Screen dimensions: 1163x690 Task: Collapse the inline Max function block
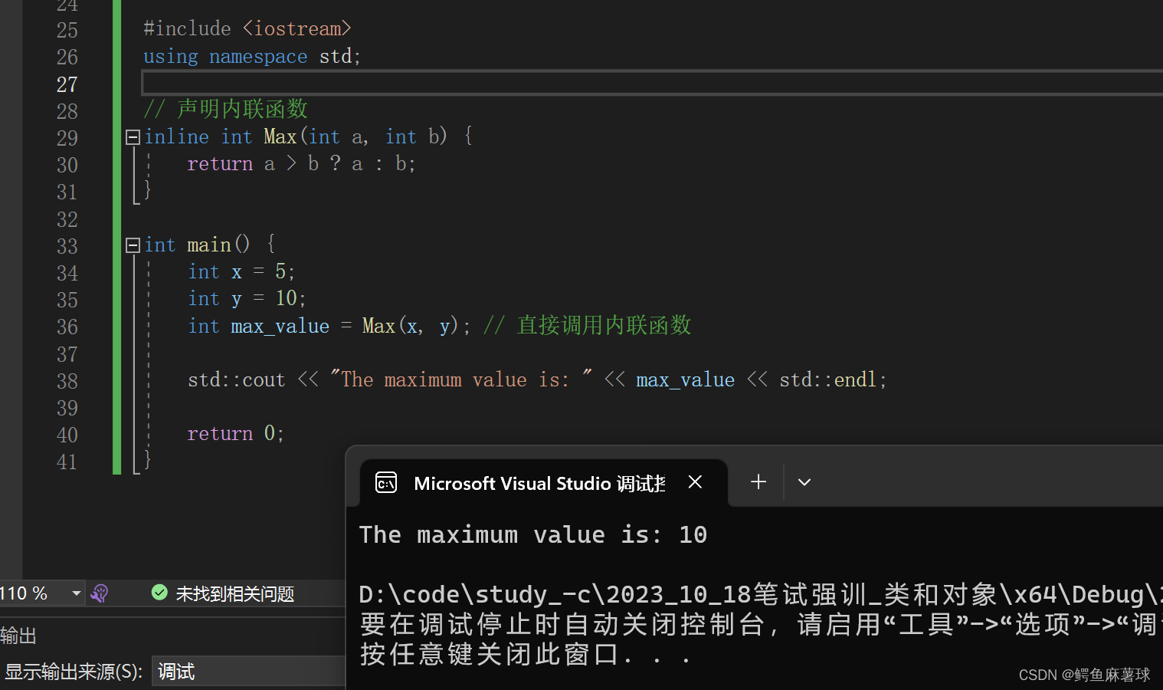[133, 137]
